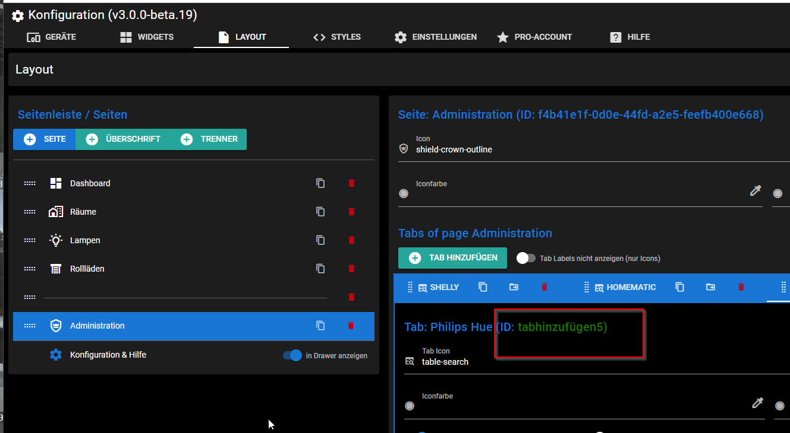Duplicate the Lampen page

[320, 240]
